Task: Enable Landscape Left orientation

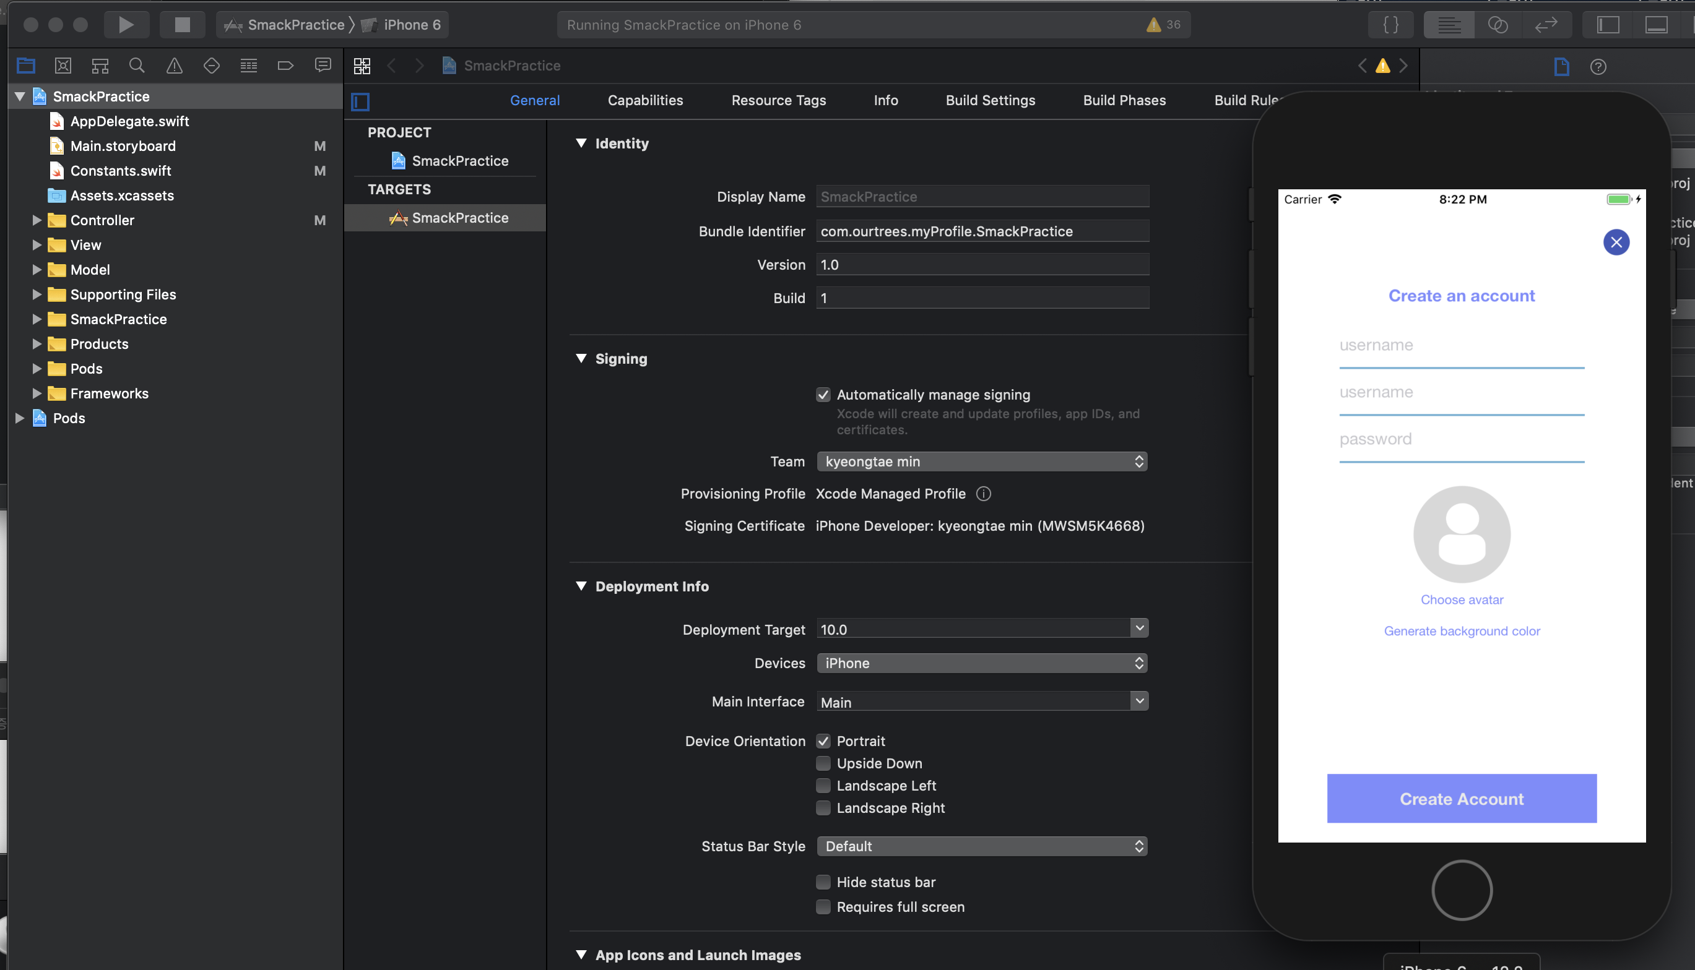Action: click(x=823, y=786)
